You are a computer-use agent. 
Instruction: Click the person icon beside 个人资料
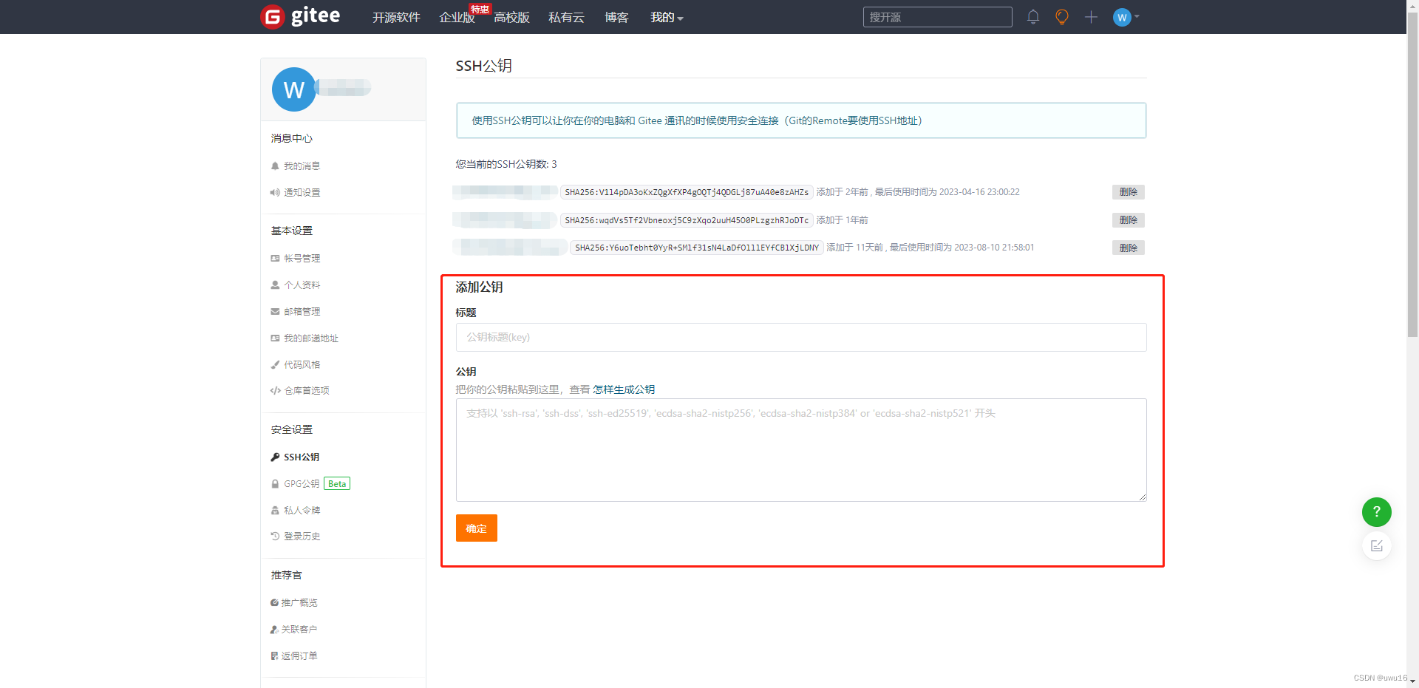coord(275,285)
